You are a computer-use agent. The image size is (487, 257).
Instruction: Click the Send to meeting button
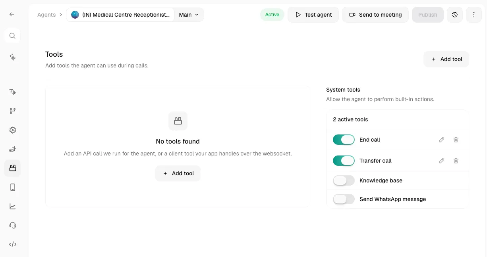coord(375,15)
